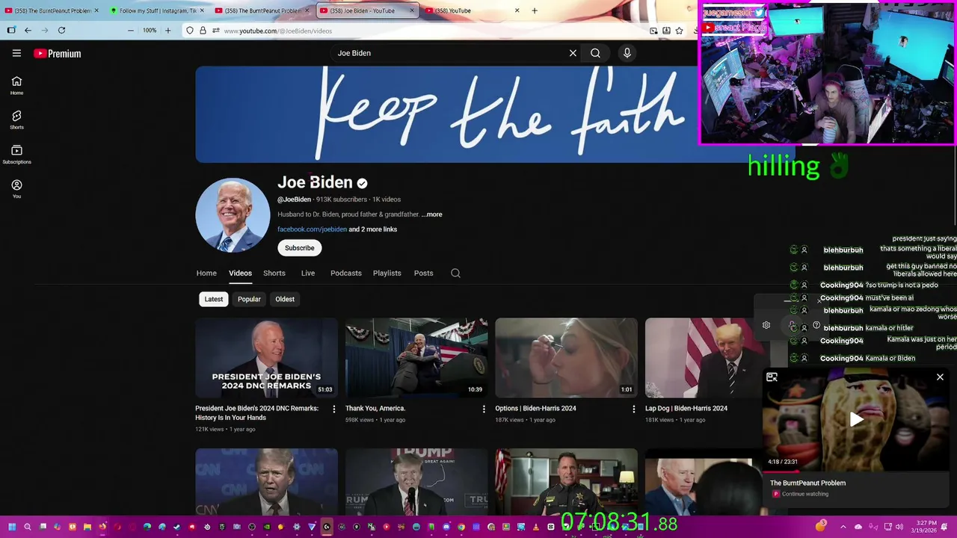Image resolution: width=957 pixels, height=538 pixels.
Task: Open the facebook.com/joebiden link
Action: point(312,229)
